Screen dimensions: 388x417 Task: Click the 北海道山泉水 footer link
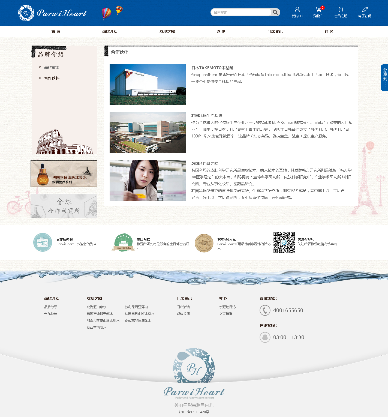click(97, 307)
